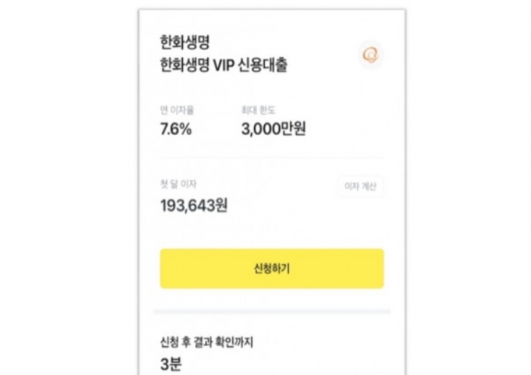
Task: Click the 7.6% annual interest rate value
Action: [176, 129]
